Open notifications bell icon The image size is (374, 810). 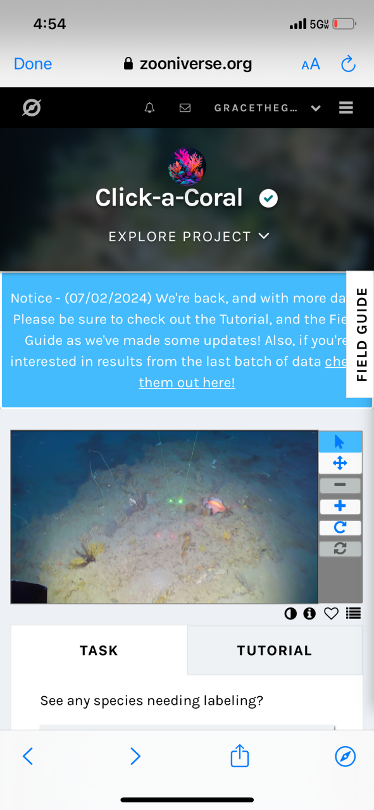[149, 108]
